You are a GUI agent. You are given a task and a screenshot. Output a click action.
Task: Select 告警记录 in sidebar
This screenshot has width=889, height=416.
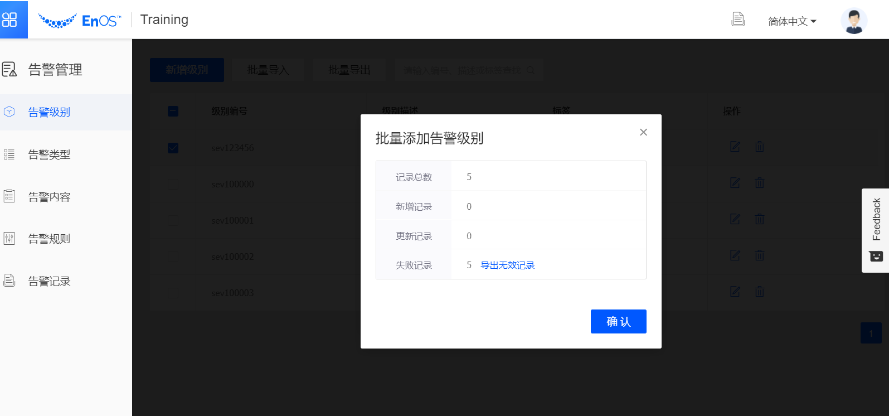[66, 281]
